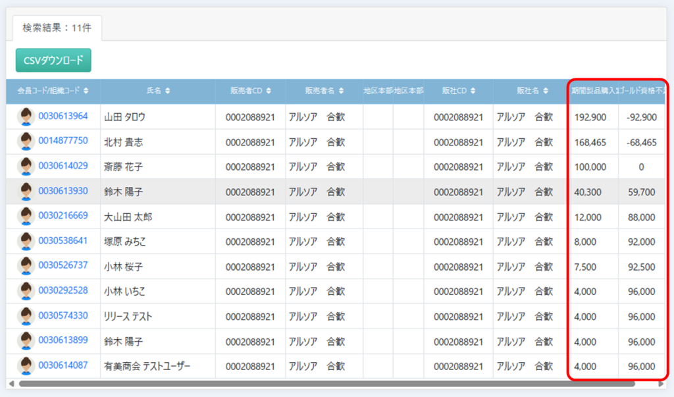Open member code link 0030538641

[63, 241]
